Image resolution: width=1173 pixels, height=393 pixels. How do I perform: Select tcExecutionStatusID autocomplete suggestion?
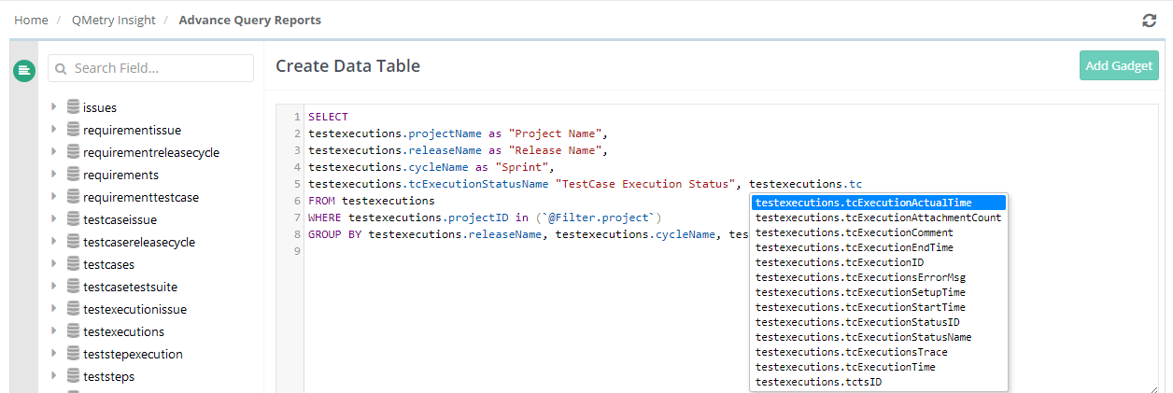879,322
